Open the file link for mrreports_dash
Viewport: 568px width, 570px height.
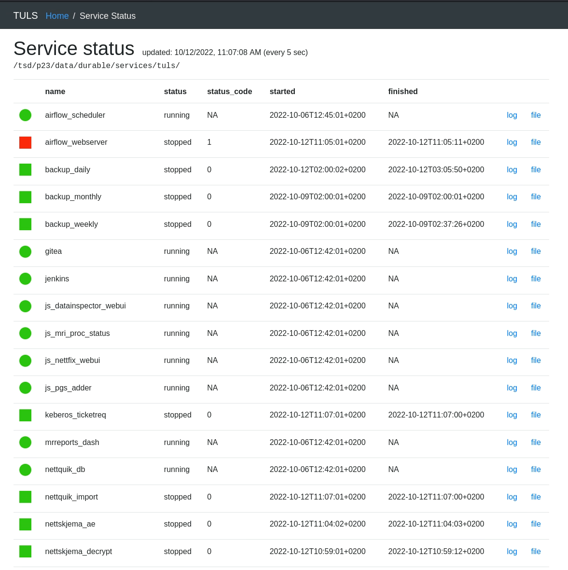tap(536, 443)
